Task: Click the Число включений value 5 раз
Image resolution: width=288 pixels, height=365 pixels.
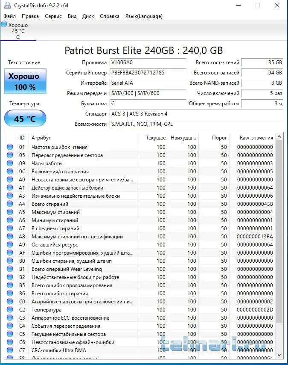Action: coord(262,93)
